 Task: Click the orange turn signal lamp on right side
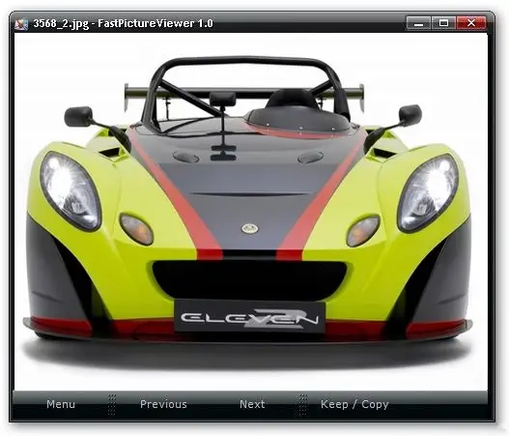(x=363, y=230)
